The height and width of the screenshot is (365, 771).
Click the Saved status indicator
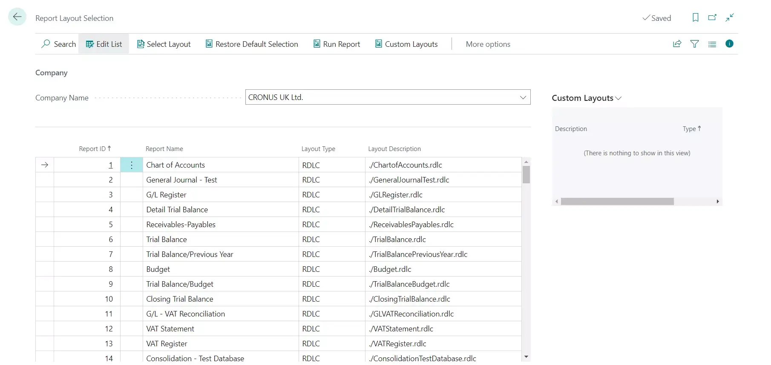(656, 18)
